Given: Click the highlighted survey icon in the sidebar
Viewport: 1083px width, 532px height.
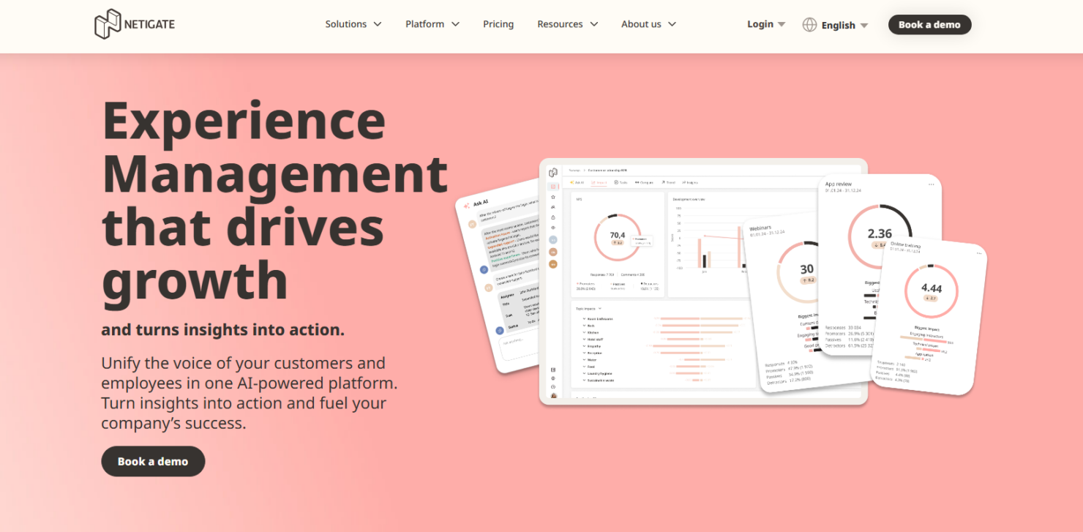Looking at the screenshot, I should coord(552,187).
